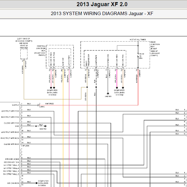Viewport: 187px width, 187px height.
Task: Click 'SECONDARY SIG' pin label
Action: coord(11,162)
